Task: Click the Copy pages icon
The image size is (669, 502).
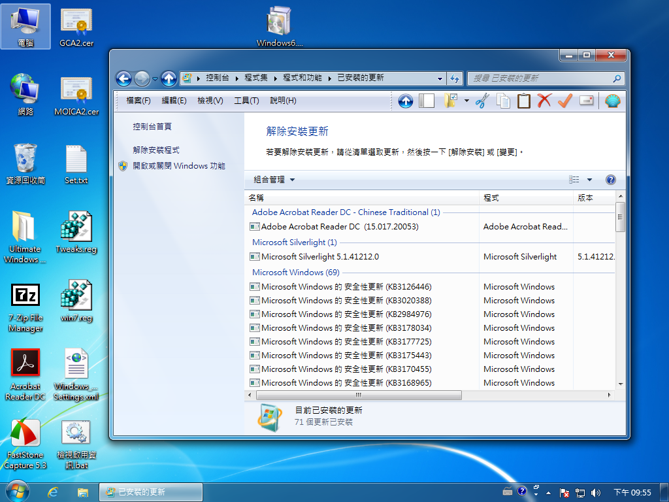Action: tap(504, 101)
